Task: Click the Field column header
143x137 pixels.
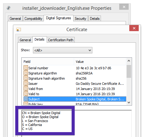Action: point(48,62)
